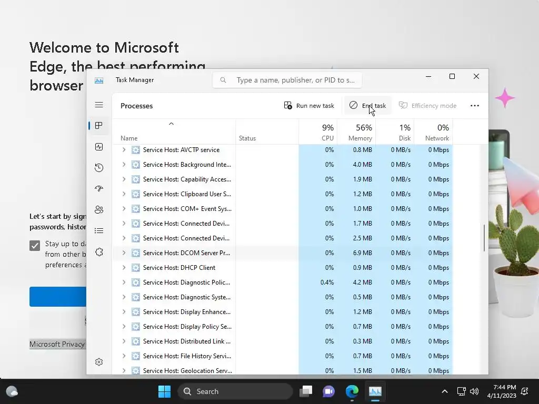The width and height of the screenshot is (539, 404).
Task: Open notifications bell on taskbar
Action: tap(525, 391)
